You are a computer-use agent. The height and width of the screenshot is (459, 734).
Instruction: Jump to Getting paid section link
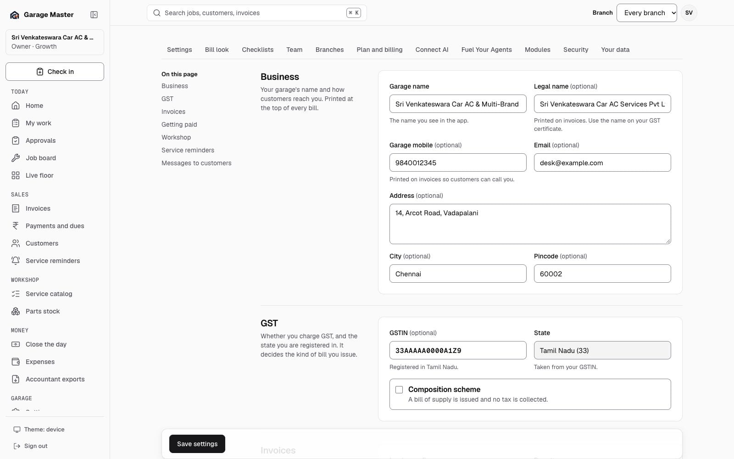[179, 124]
